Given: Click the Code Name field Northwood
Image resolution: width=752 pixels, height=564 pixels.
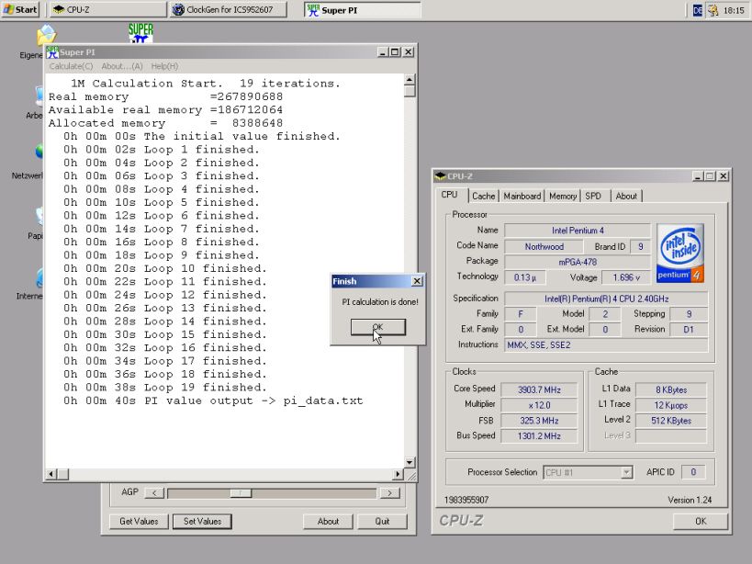Looking at the screenshot, I should pos(544,246).
